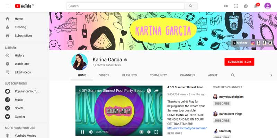Click the channel search magnifier icon
277x138 pixels.
pyautogui.click(x=233, y=75)
